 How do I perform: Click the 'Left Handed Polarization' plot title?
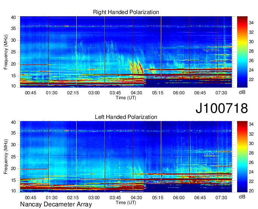(126, 117)
